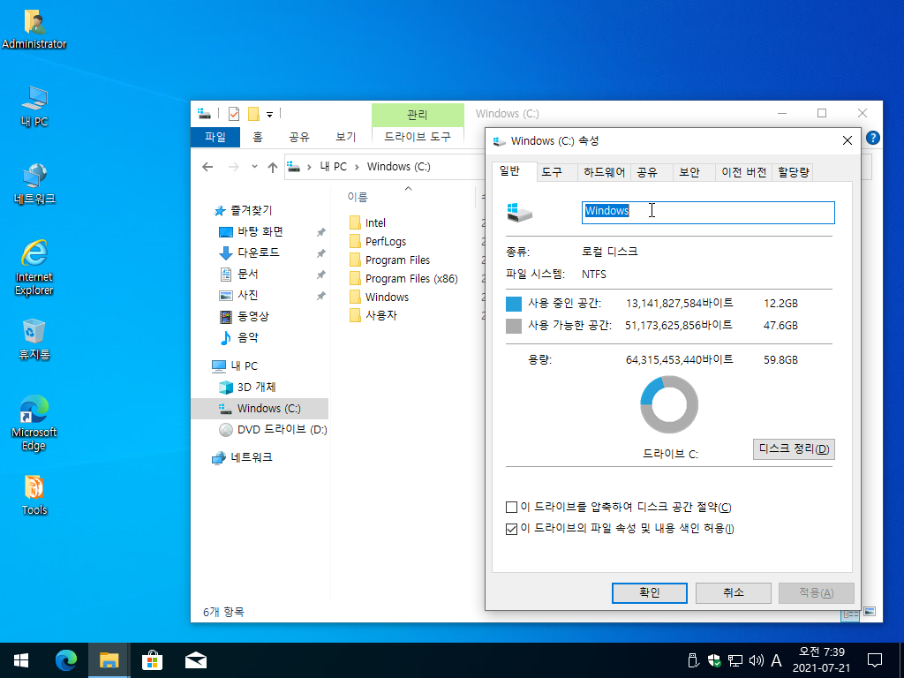Close the Windows (C:) properties dialog
904x678 pixels.
[847, 140]
